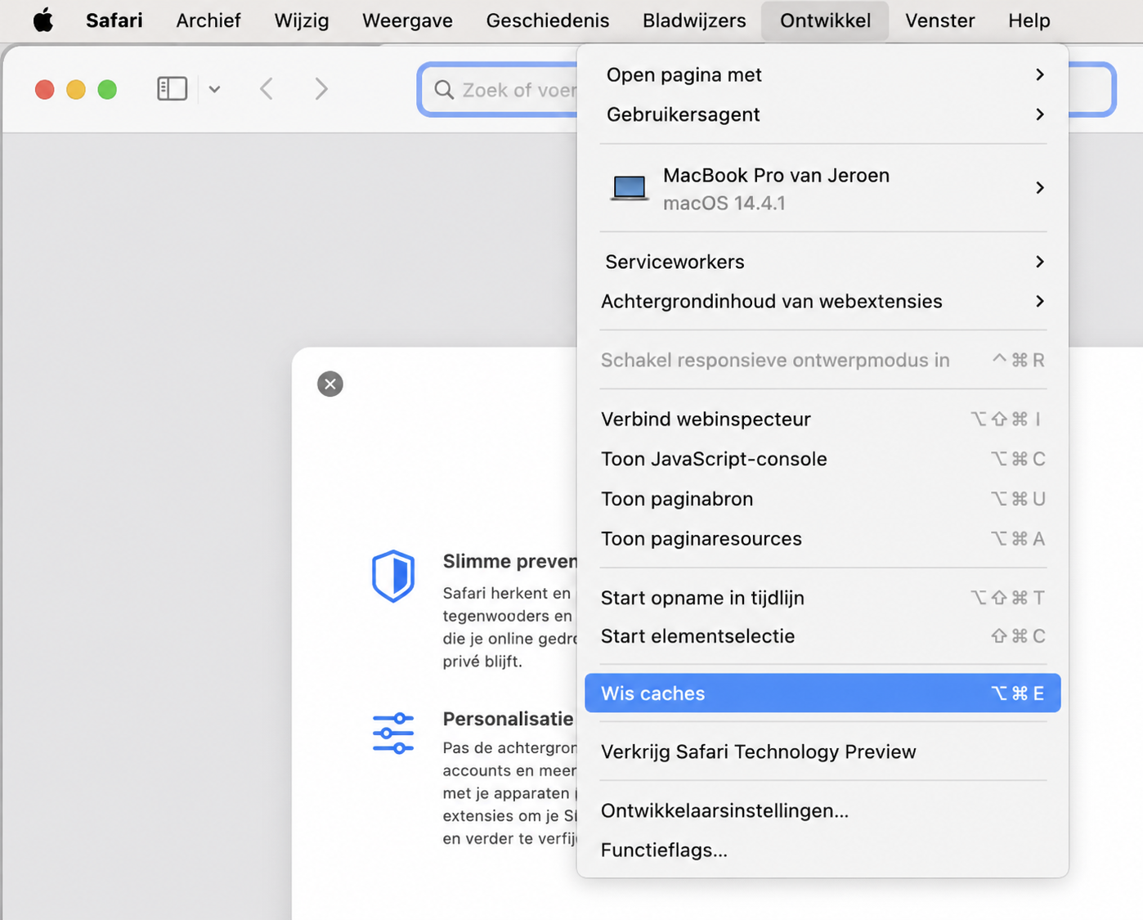Screen dimensions: 1143x920
Task: Choose Toon paginabron
Action: 823,499
